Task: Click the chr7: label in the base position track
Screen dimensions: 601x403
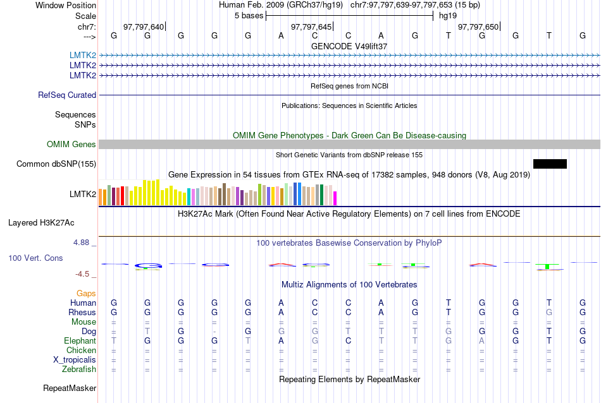Action: click(x=87, y=27)
